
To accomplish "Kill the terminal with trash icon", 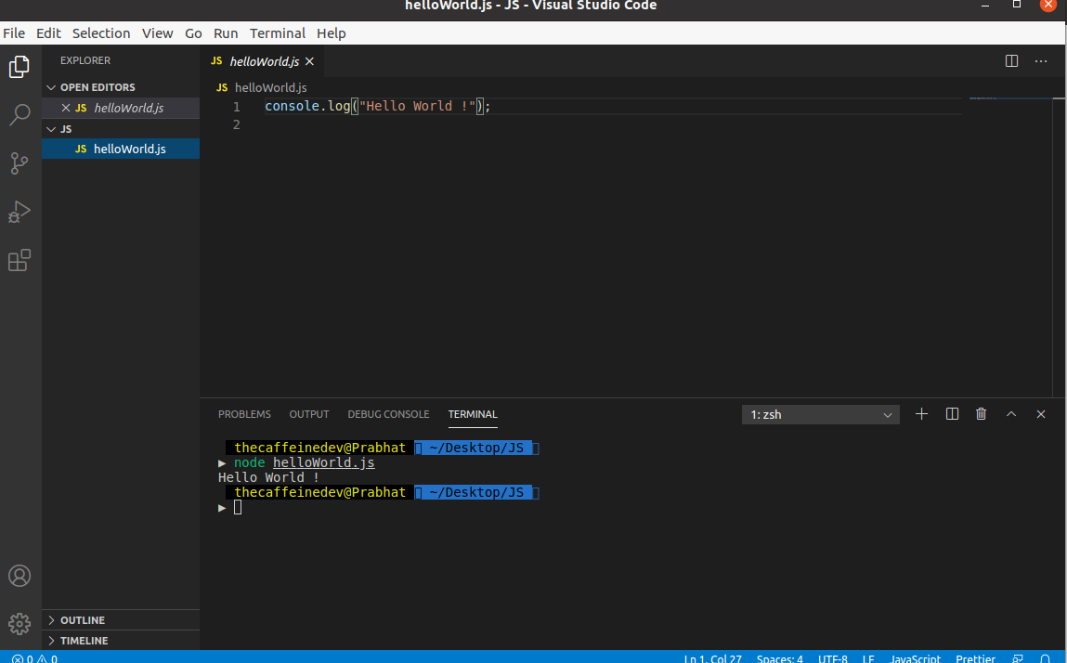I will coord(981,414).
